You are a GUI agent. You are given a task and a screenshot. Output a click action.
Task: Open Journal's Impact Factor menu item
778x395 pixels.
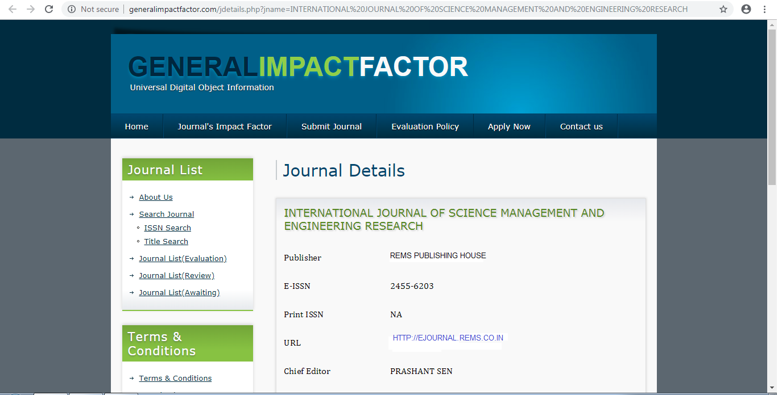coord(225,127)
